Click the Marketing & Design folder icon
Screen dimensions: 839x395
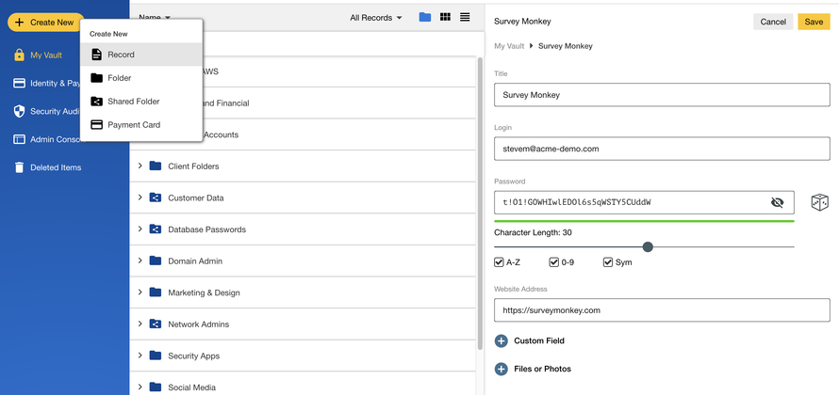[156, 292]
